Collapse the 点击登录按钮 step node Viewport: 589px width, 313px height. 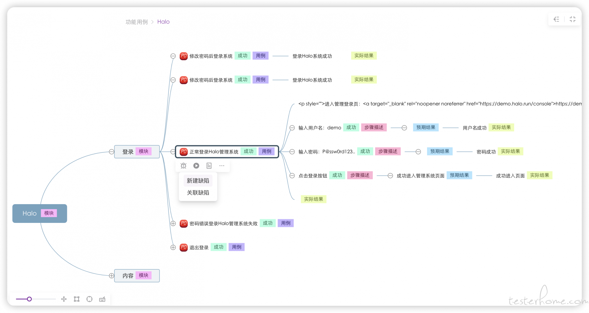click(x=292, y=176)
